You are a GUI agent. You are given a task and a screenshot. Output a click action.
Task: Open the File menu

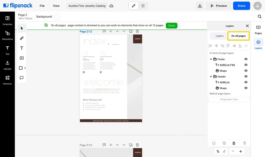click(x=42, y=6)
